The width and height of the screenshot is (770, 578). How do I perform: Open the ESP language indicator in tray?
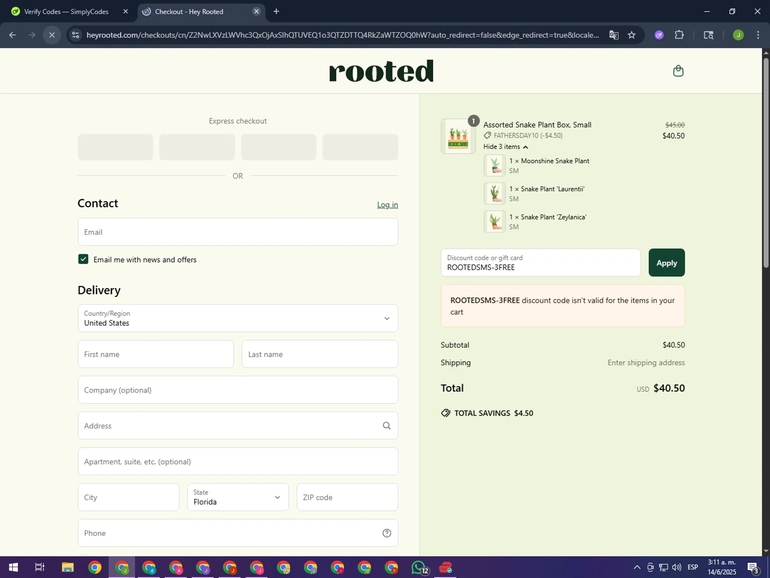[x=693, y=567]
